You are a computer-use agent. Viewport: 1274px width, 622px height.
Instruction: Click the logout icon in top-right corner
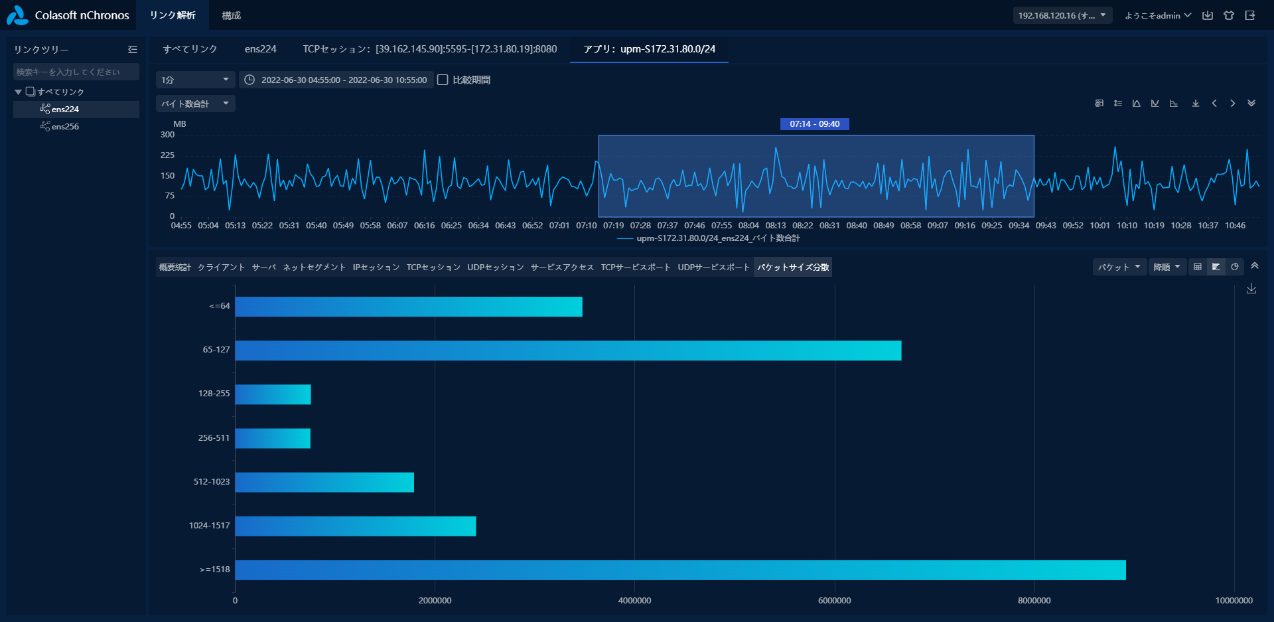click(1250, 15)
